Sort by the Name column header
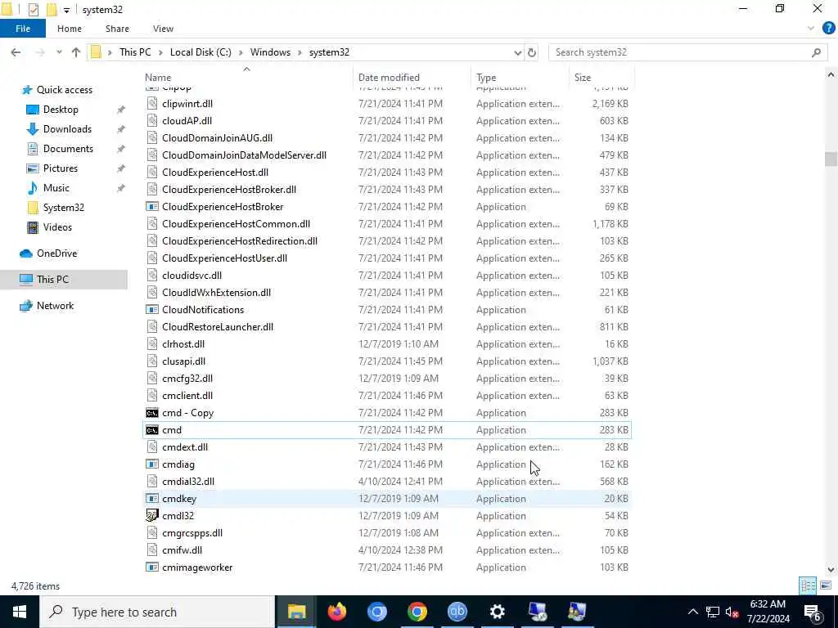 click(x=158, y=78)
